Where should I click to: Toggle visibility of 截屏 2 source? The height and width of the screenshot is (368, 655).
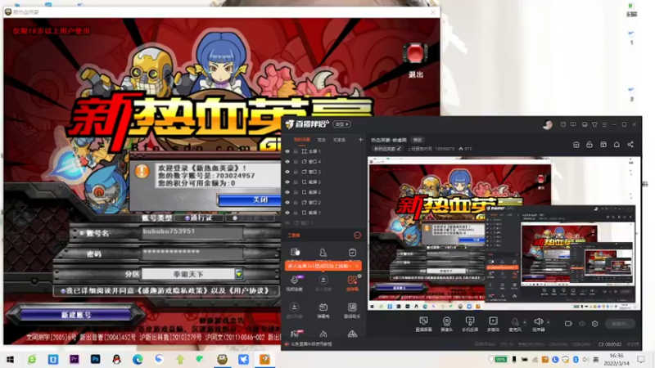tap(287, 192)
